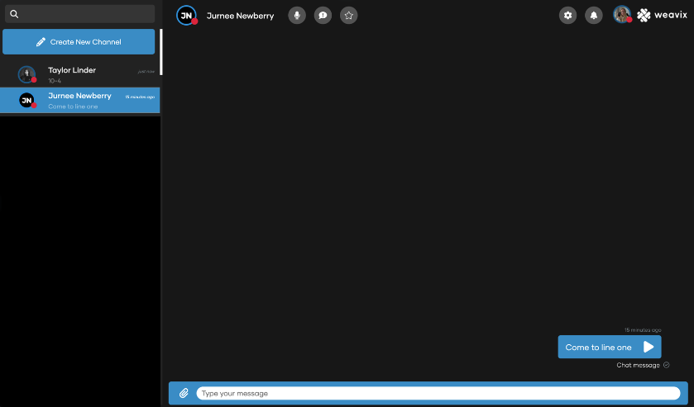Click Taylor Linder's avatar in the channel list
This screenshot has width=694, height=407.
pos(26,74)
